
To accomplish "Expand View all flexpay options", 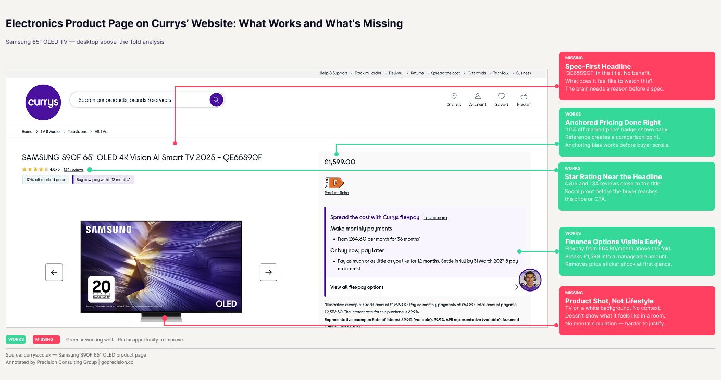I will point(425,287).
